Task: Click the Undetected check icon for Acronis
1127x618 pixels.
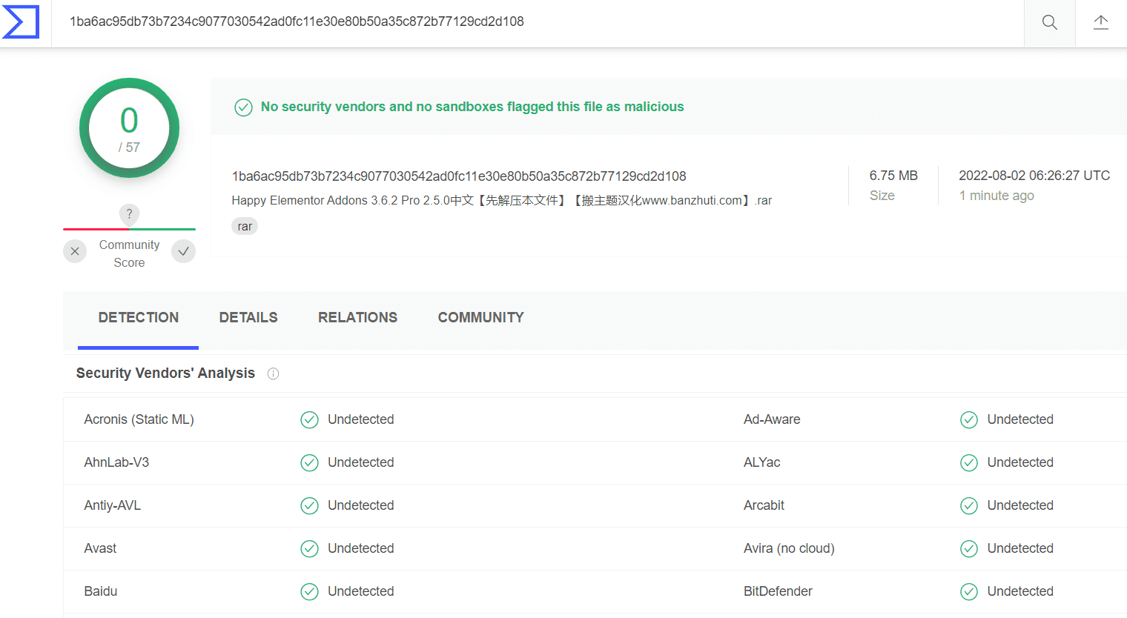Action: click(x=309, y=420)
